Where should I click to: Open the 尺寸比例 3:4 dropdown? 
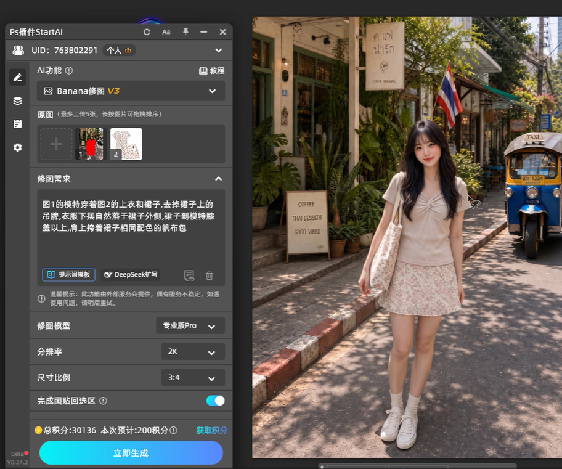point(193,377)
